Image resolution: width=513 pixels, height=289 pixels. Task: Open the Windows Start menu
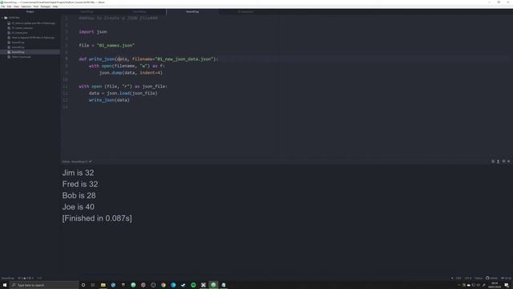(x=5, y=285)
